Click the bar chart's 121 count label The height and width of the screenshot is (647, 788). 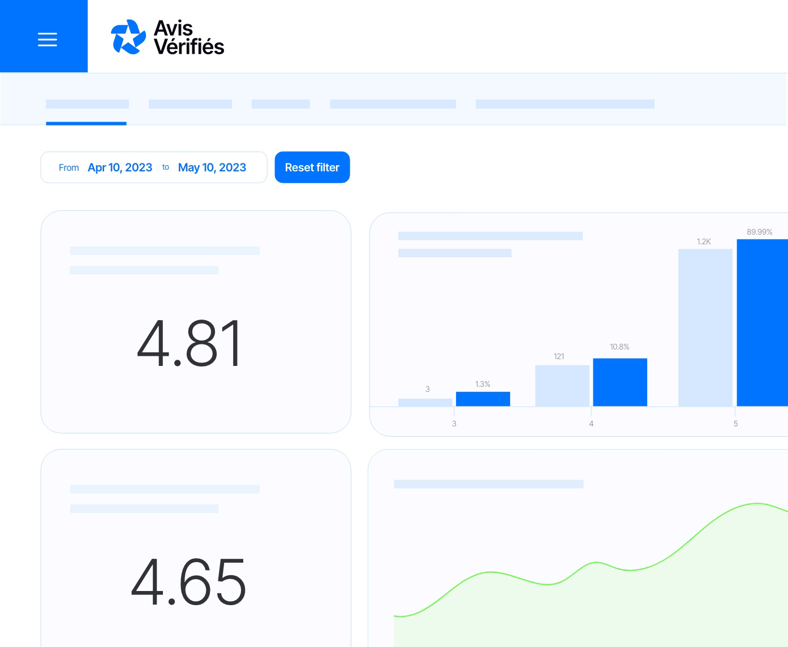pos(559,356)
